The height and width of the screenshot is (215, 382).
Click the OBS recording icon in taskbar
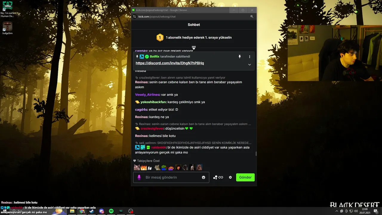[x=131, y=211]
